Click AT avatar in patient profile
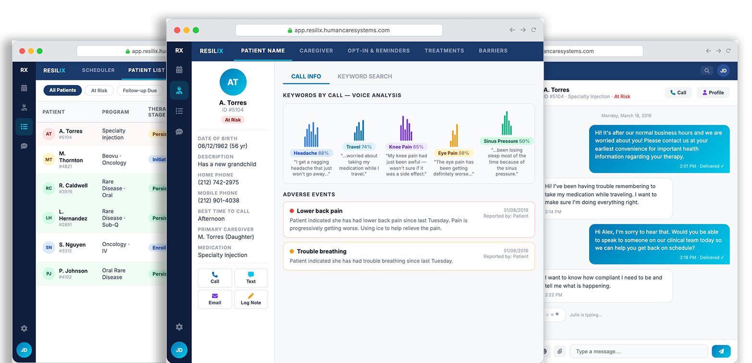 point(233,82)
